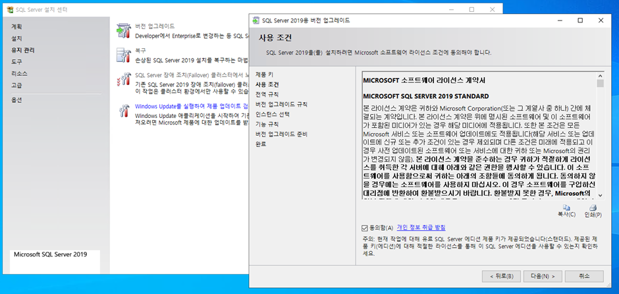619x294 pixels.
Task: Click the 인스턴스 선택 wizard step
Action: point(273,114)
